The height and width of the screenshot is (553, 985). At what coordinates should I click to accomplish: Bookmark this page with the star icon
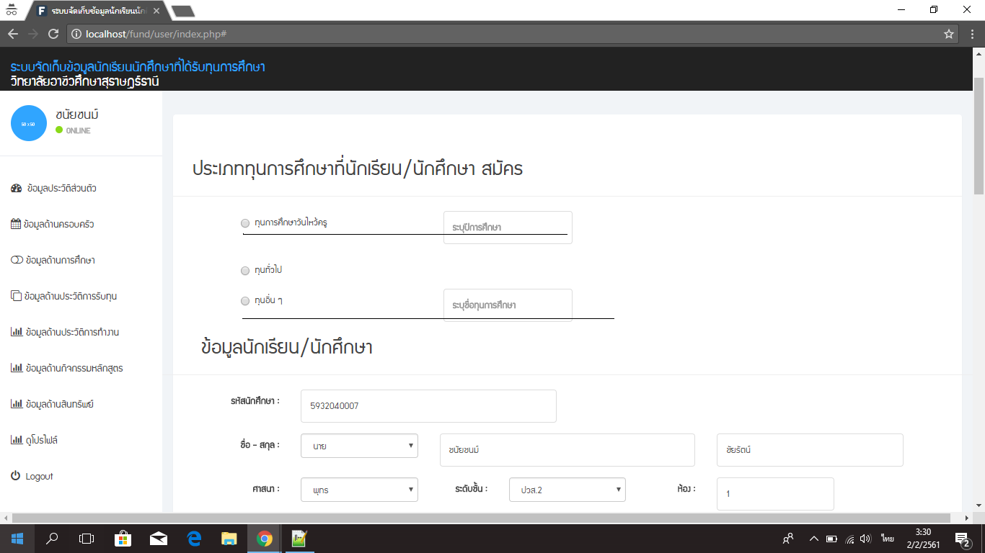tap(949, 34)
